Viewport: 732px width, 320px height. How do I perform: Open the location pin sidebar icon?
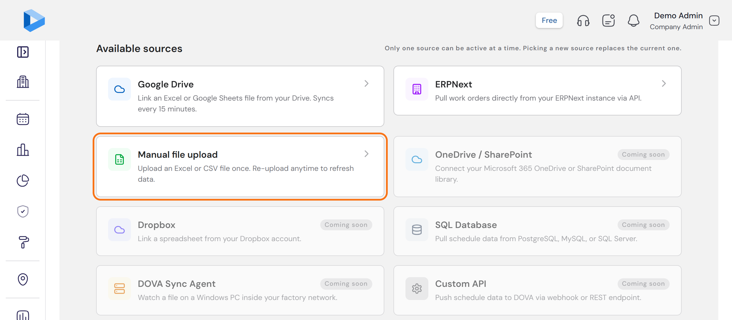click(23, 279)
